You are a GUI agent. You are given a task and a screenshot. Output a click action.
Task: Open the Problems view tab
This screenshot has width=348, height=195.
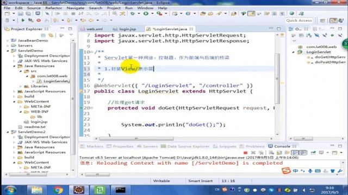coord(252,146)
